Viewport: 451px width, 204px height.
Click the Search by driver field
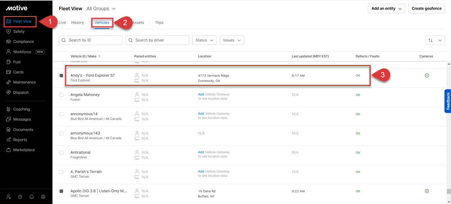(x=157, y=40)
